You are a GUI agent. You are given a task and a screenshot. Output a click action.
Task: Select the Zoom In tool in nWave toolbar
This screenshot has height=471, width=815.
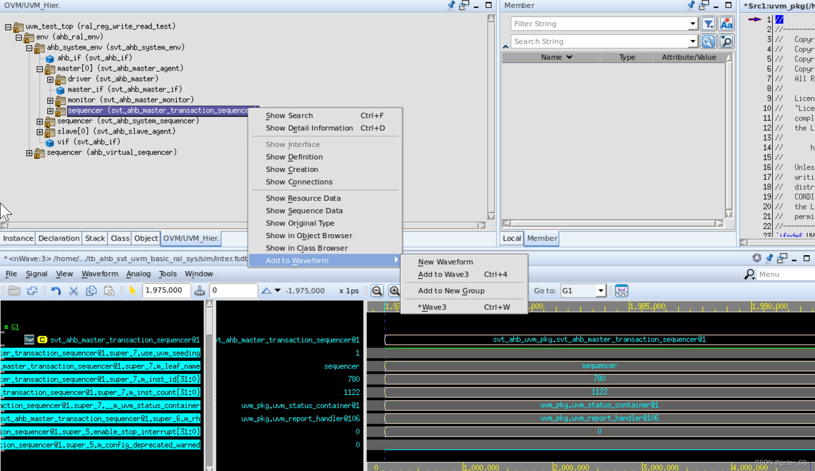pos(394,291)
